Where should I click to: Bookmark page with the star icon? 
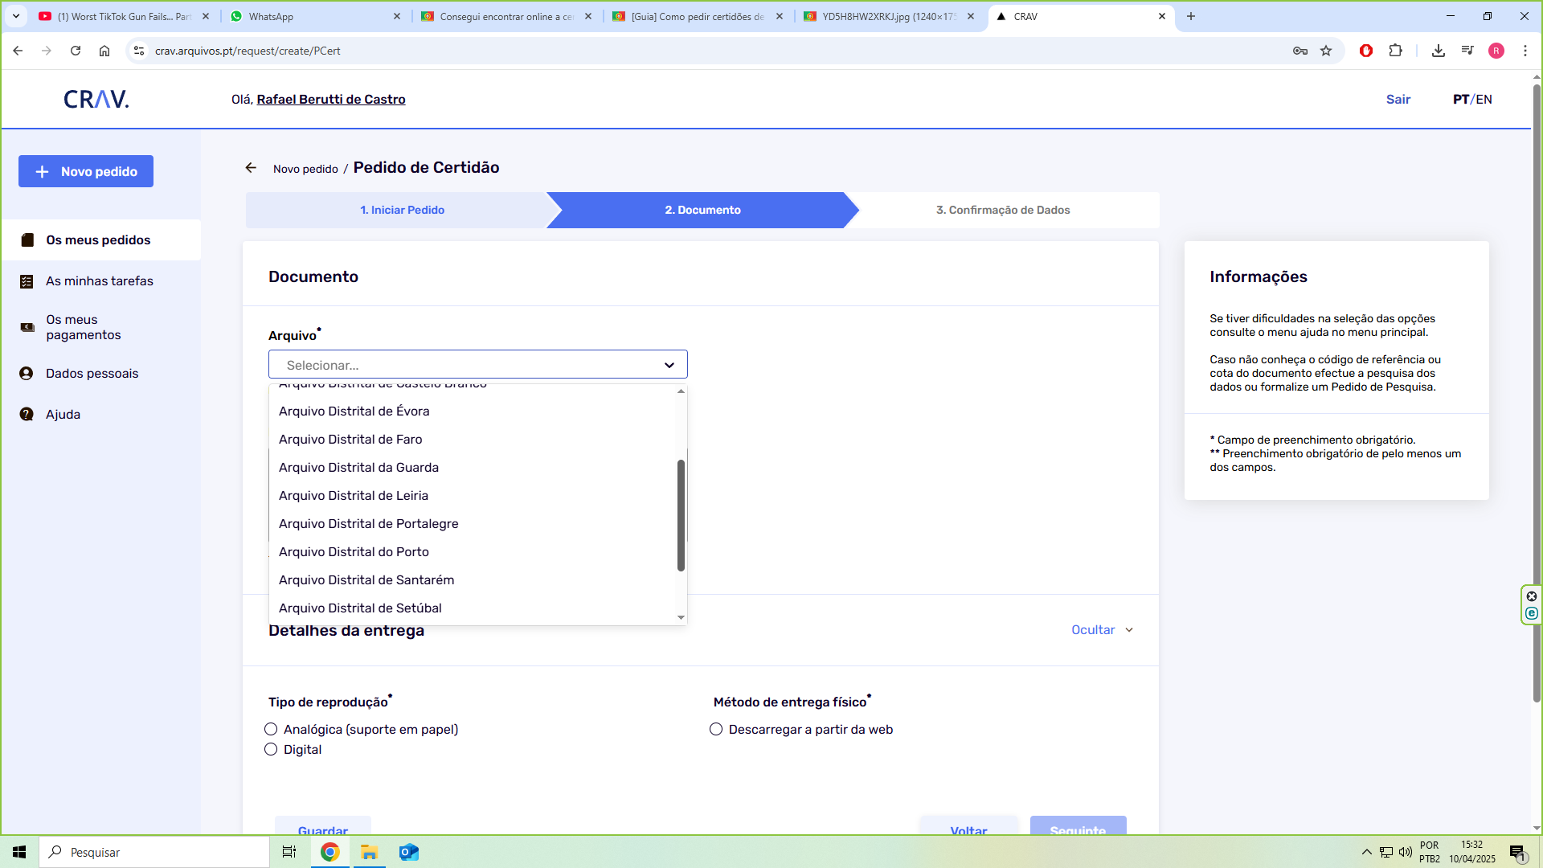[x=1326, y=51]
